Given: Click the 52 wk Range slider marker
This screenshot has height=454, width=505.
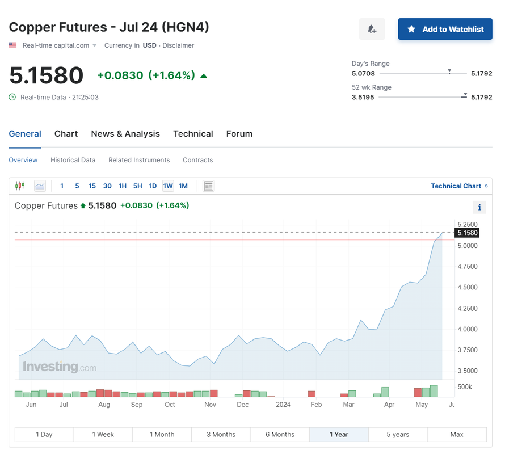Looking at the screenshot, I should (465, 95).
